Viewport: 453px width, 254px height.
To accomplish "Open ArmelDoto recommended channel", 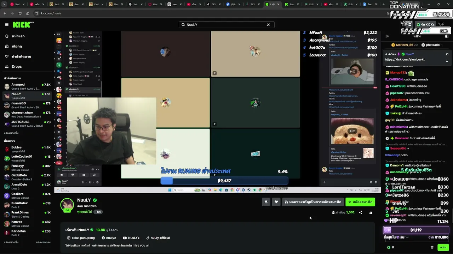I will pyautogui.click(x=28, y=186).
